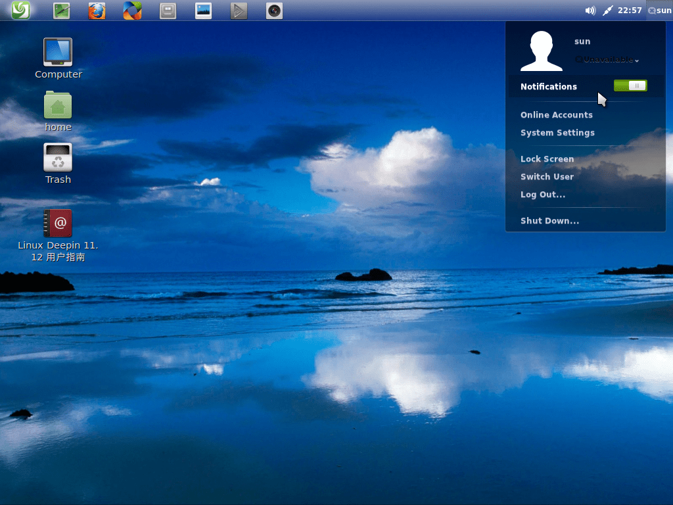Open the Deepin launcher in the taskbar
Image resolution: width=673 pixels, height=505 pixels.
pyautogui.click(x=20, y=10)
